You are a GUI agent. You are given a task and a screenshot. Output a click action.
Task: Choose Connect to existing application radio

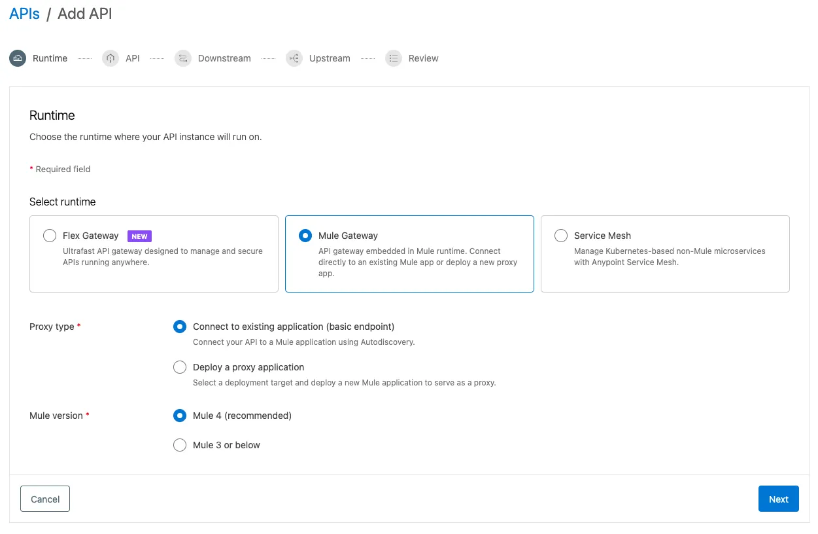(x=180, y=327)
